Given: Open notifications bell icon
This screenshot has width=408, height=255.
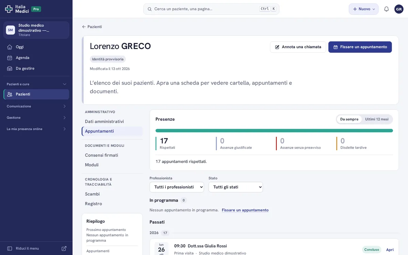Looking at the screenshot, I should (x=386, y=9).
